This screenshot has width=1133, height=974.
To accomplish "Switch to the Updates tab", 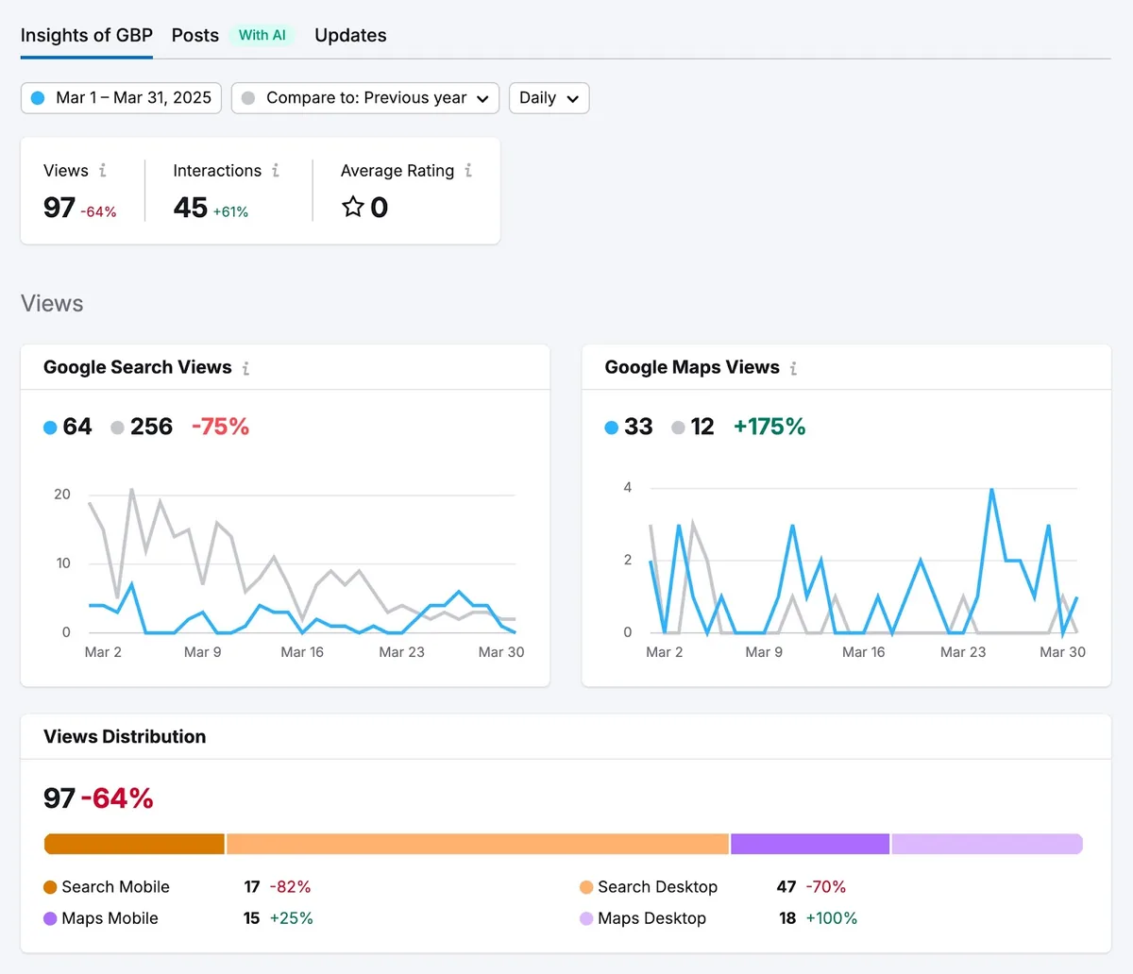I will pos(350,35).
